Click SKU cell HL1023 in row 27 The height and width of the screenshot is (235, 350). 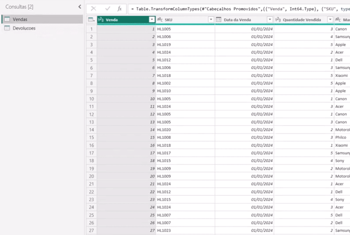185,230
